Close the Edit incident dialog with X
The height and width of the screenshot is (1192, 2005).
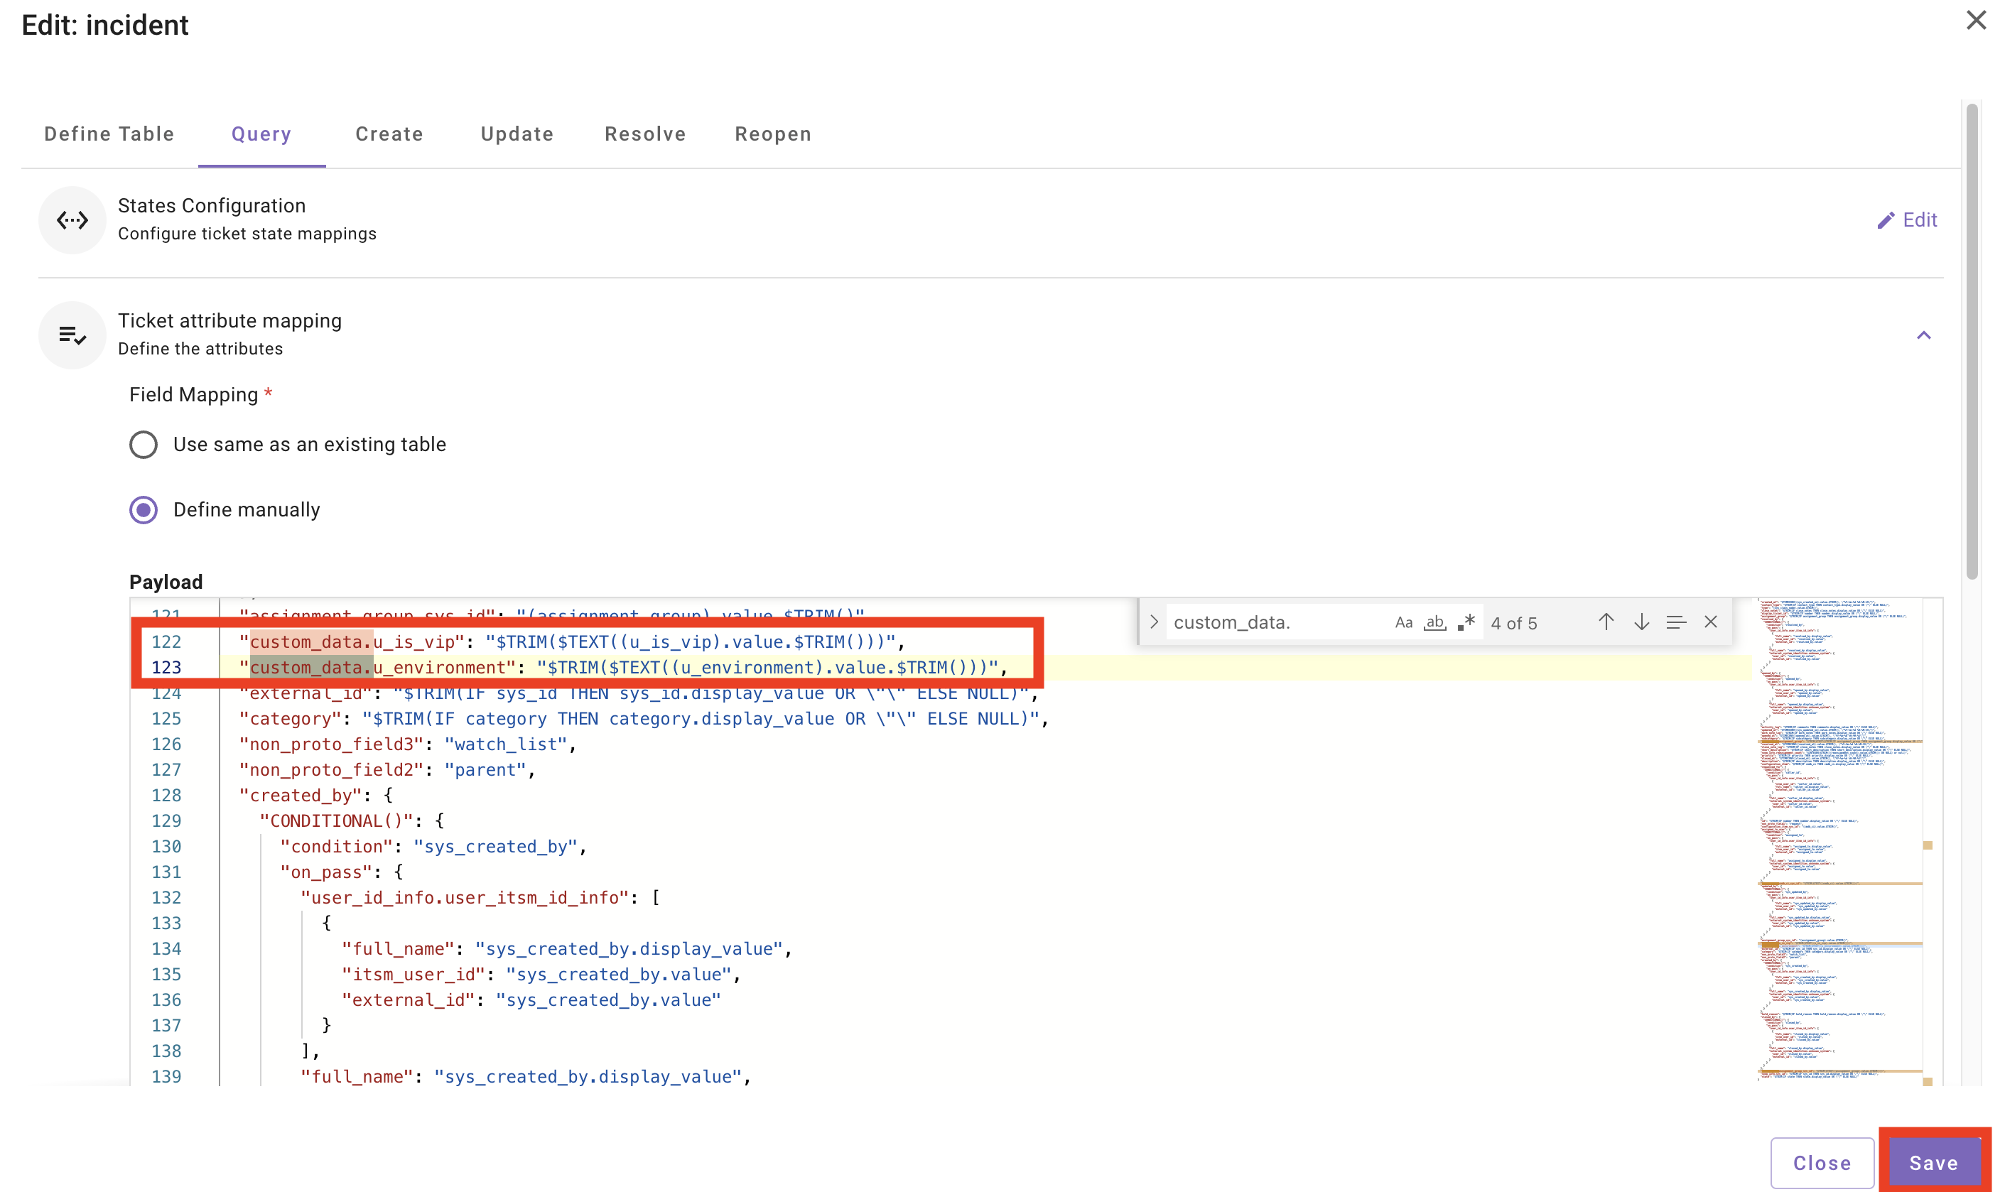click(x=1975, y=20)
